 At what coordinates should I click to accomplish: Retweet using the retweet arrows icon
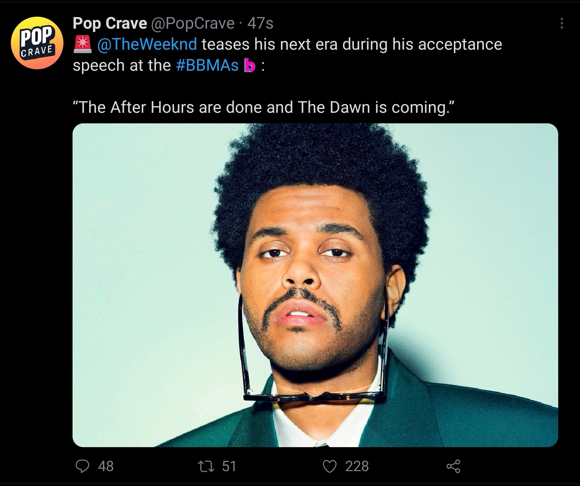pyautogui.click(x=207, y=466)
